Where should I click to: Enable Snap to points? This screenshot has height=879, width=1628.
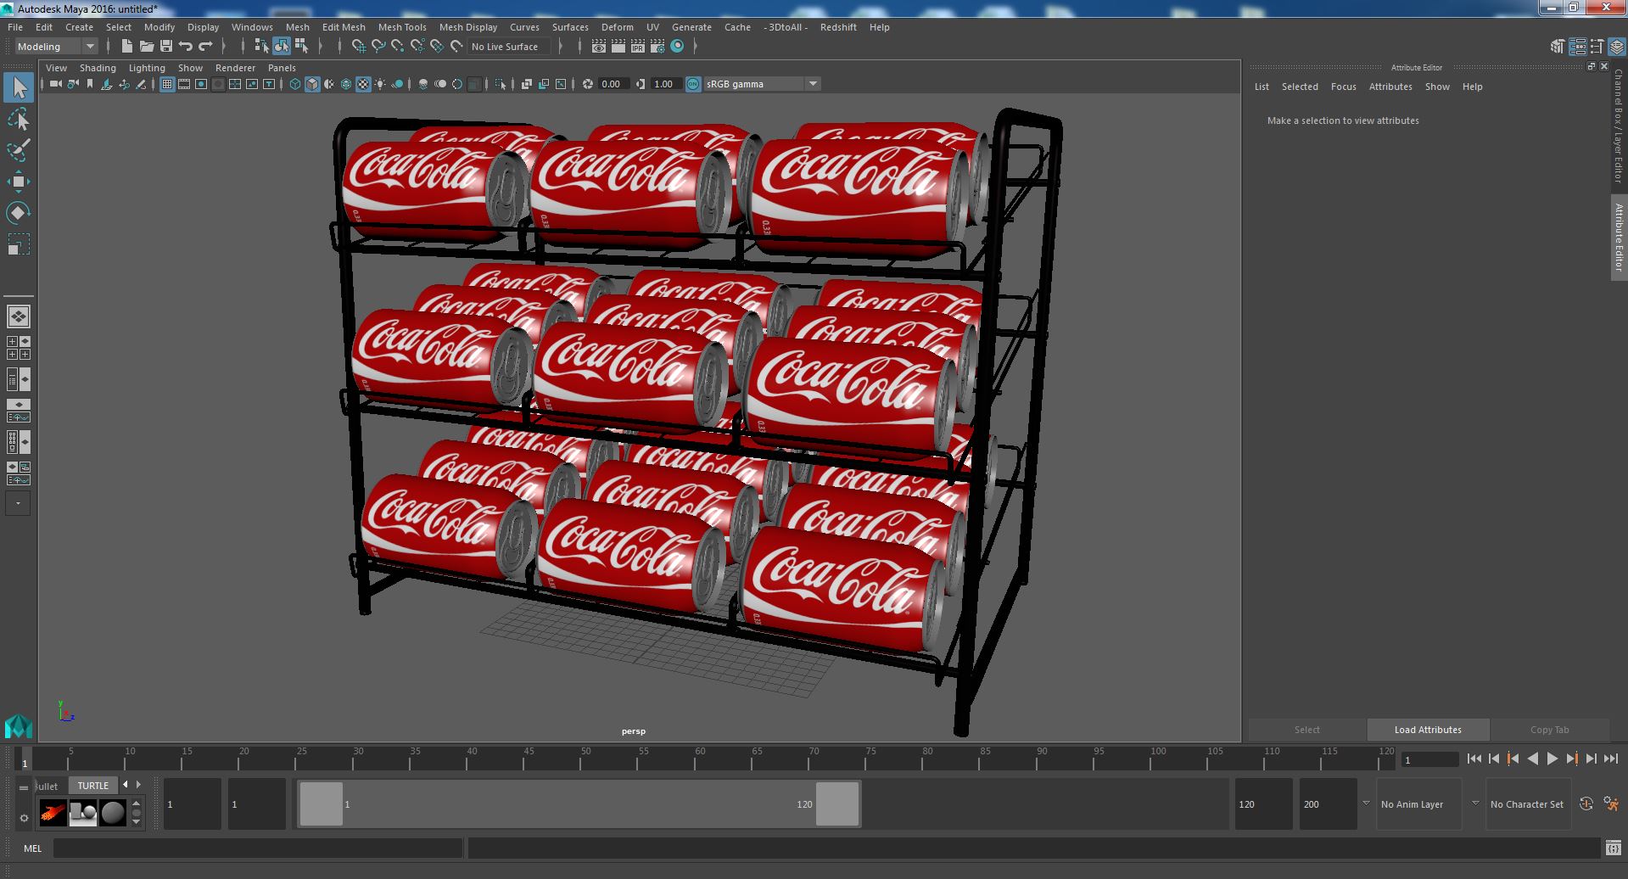pyautogui.click(x=398, y=47)
